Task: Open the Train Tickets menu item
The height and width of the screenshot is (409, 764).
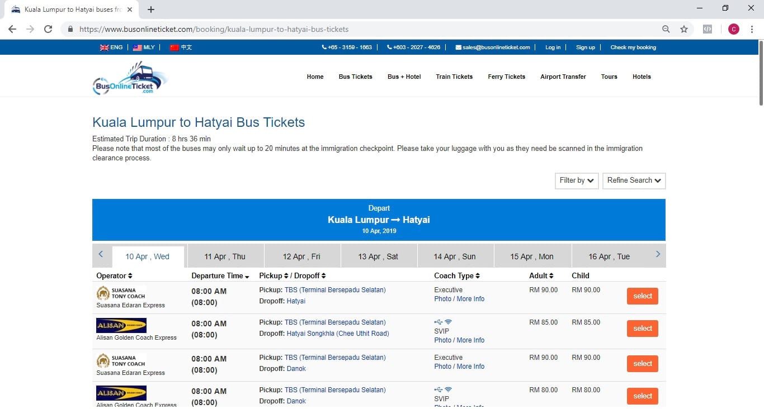Action: 454,77
